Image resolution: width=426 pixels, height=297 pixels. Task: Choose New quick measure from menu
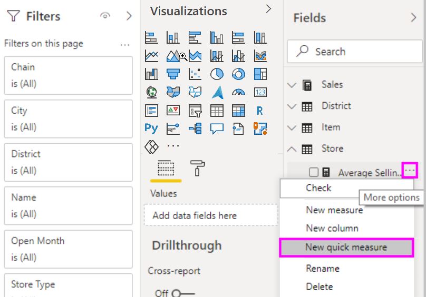(x=346, y=247)
